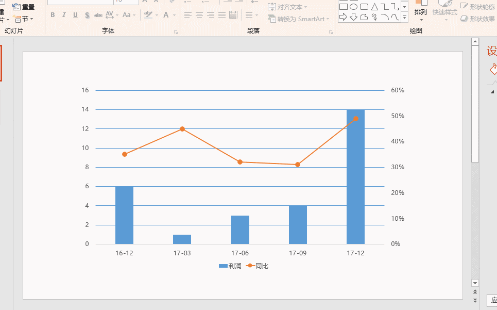Viewport: 497px width, 310px height.
Task: Click Convert to SmartArt (转换为 SmartArt)
Action: tap(299, 19)
